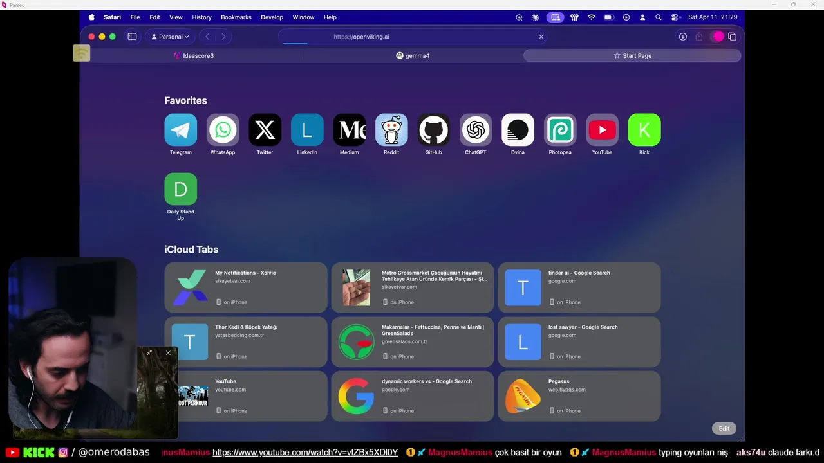Show Safari downloads

pyautogui.click(x=683, y=37)
